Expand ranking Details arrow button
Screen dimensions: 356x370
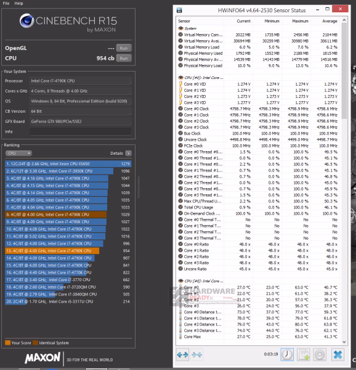point(128,154)
